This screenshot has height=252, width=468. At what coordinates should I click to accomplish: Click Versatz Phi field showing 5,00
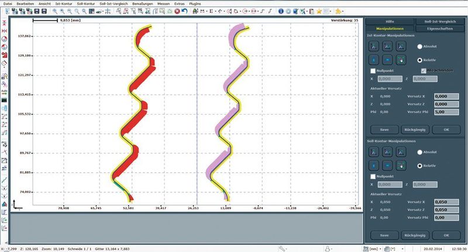click(446, 112)
